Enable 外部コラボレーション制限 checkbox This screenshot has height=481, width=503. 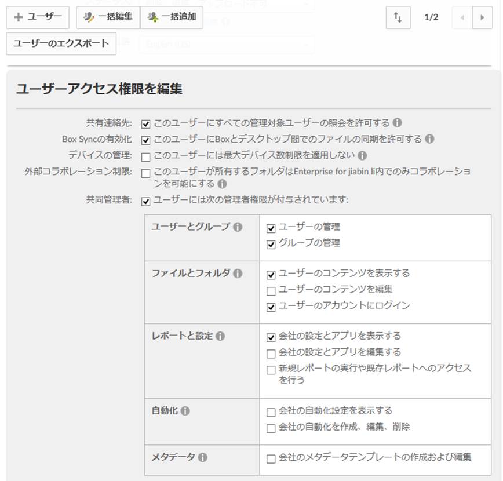[145, 173]
